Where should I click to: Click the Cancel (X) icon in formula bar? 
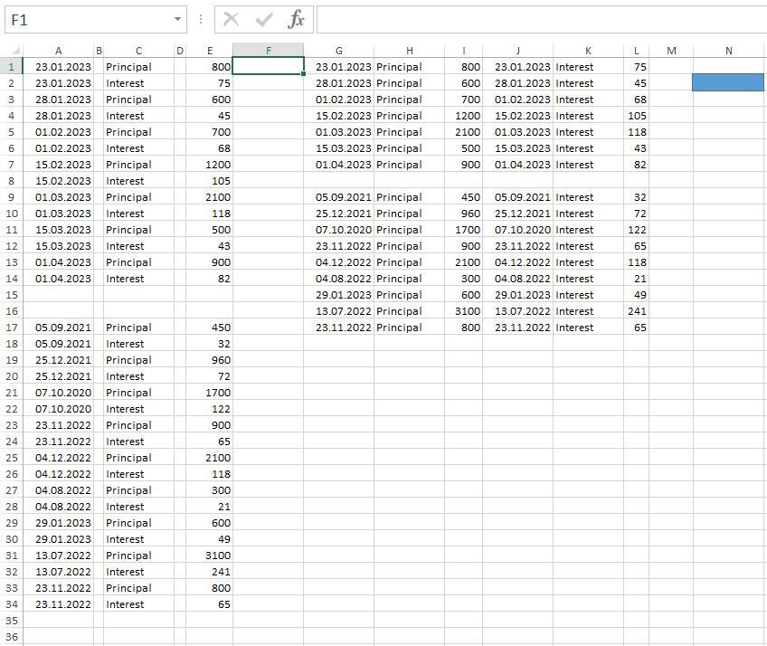pyautogui.click(x=231, y=20)
